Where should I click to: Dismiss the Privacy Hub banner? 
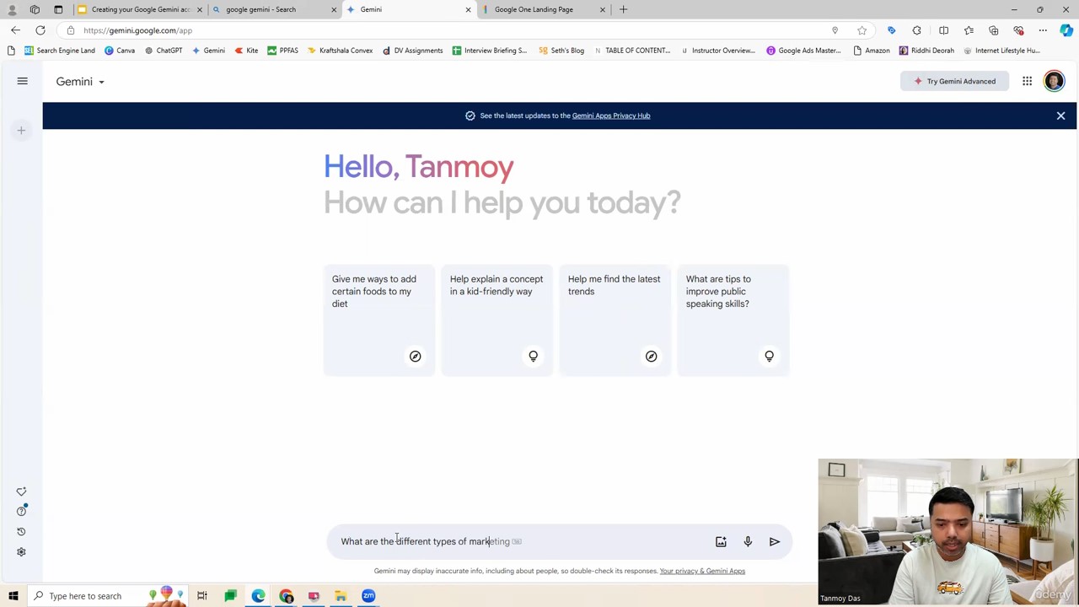[x=1060, y=115]
